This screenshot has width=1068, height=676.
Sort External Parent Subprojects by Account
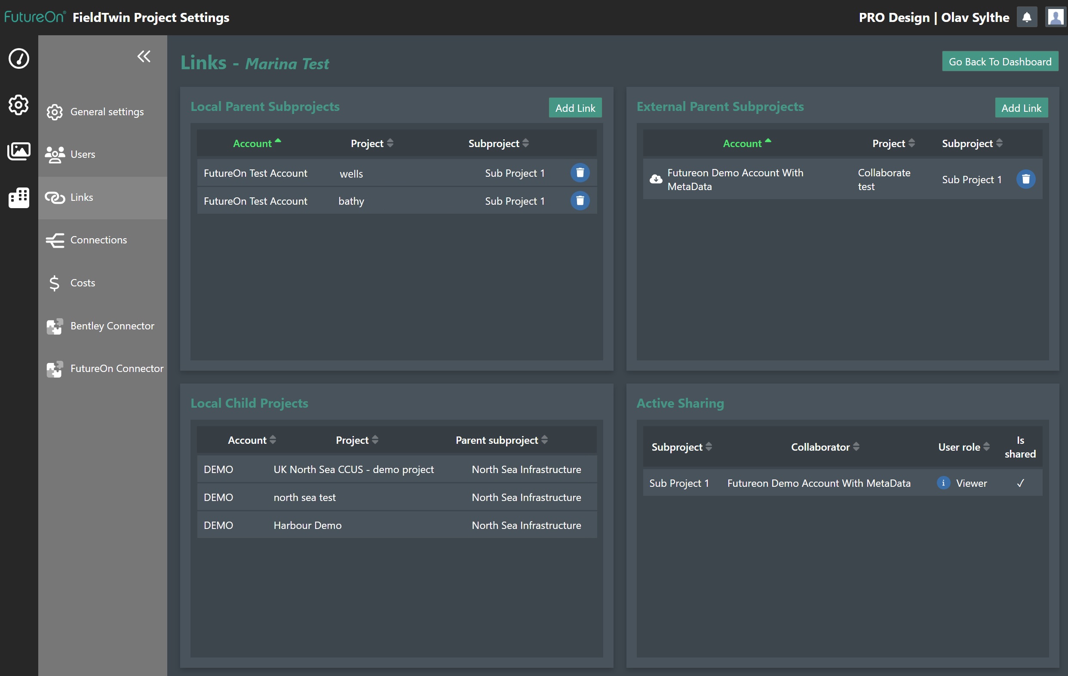pyautogui.click(x=747, y=143)
